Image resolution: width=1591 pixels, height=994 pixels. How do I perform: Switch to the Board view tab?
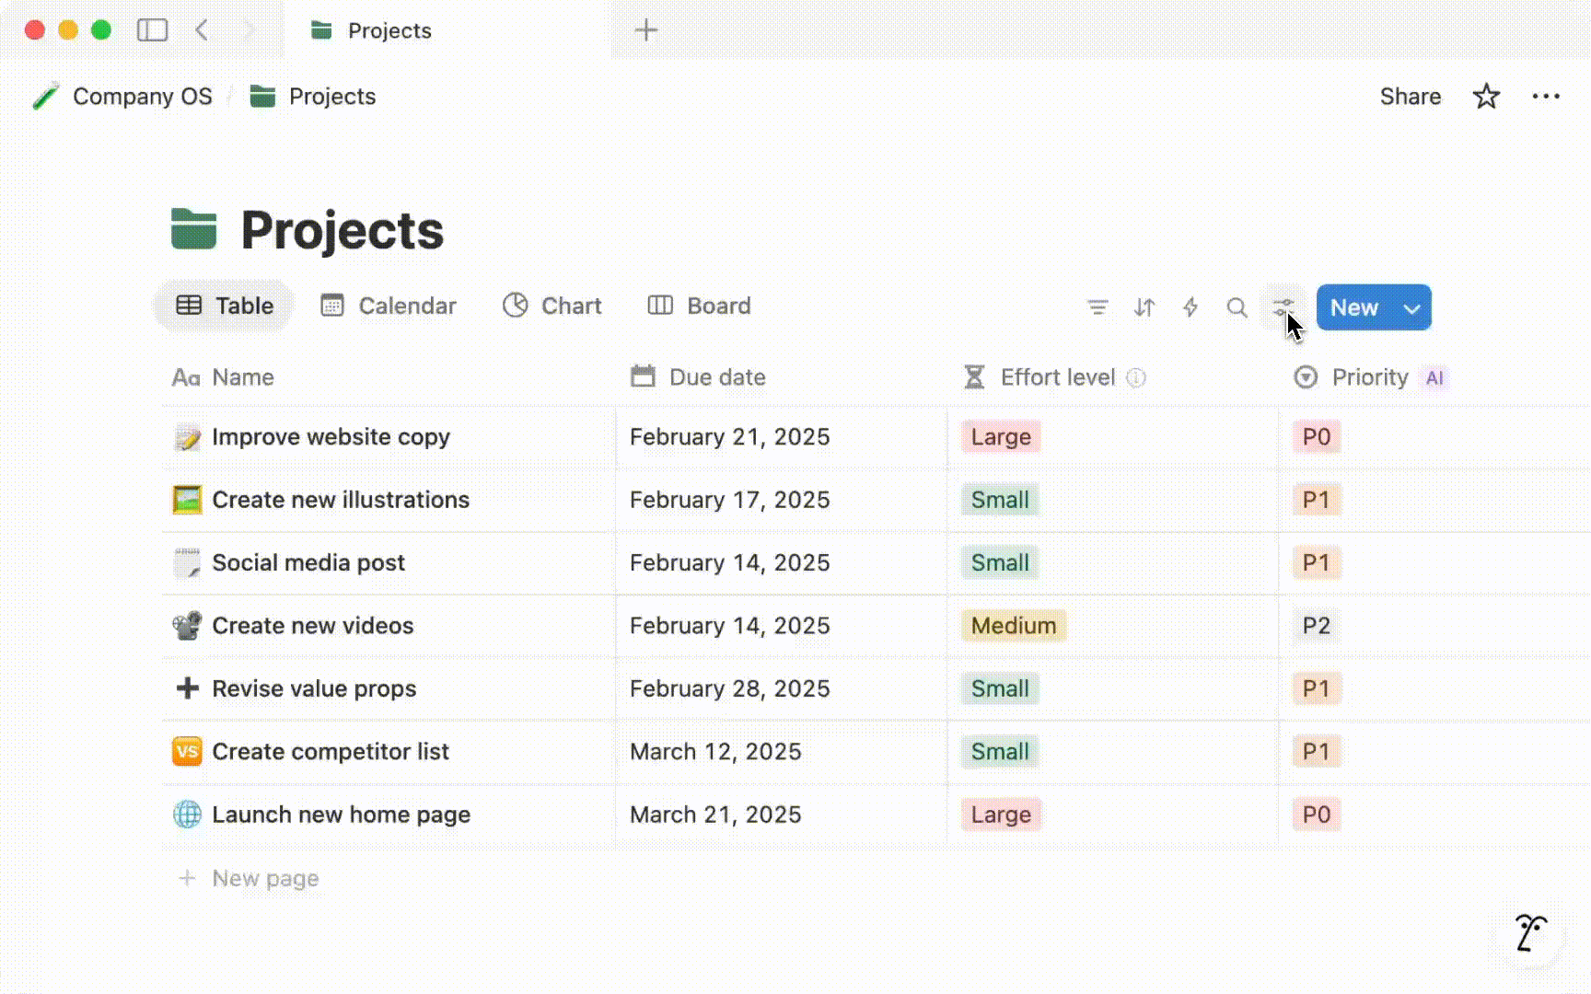coord(700,306)
